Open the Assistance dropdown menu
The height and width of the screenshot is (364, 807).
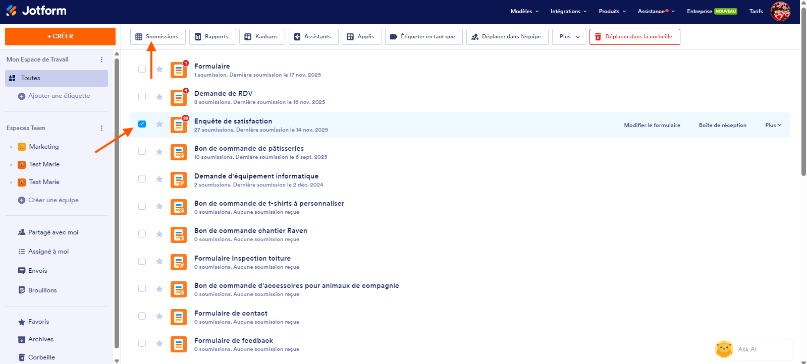[656, 11]
